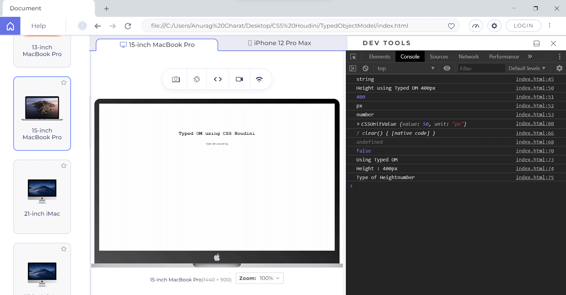Click the browser back arrow
This screenshot has height=295, width=566.
98,26
